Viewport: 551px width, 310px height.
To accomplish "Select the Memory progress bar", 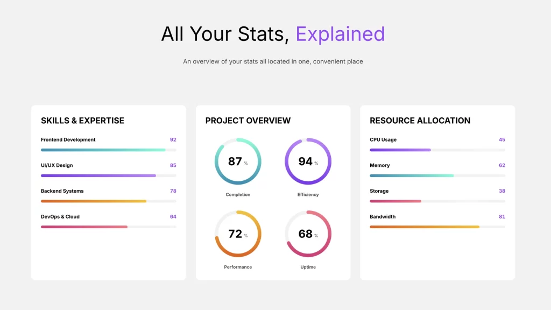I will click(437, 175).
